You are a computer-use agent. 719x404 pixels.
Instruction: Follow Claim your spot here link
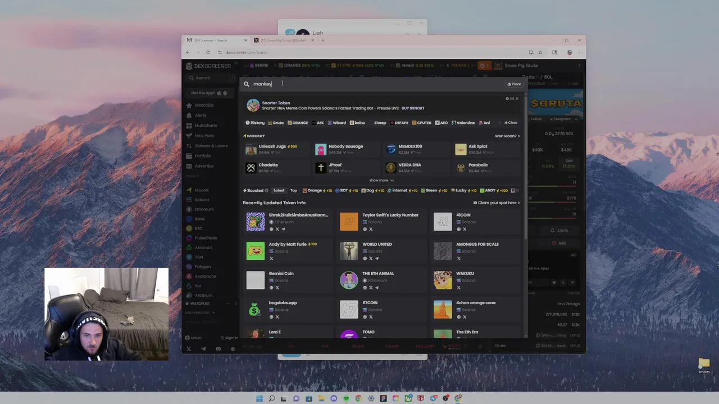click(x=497, y=203)
